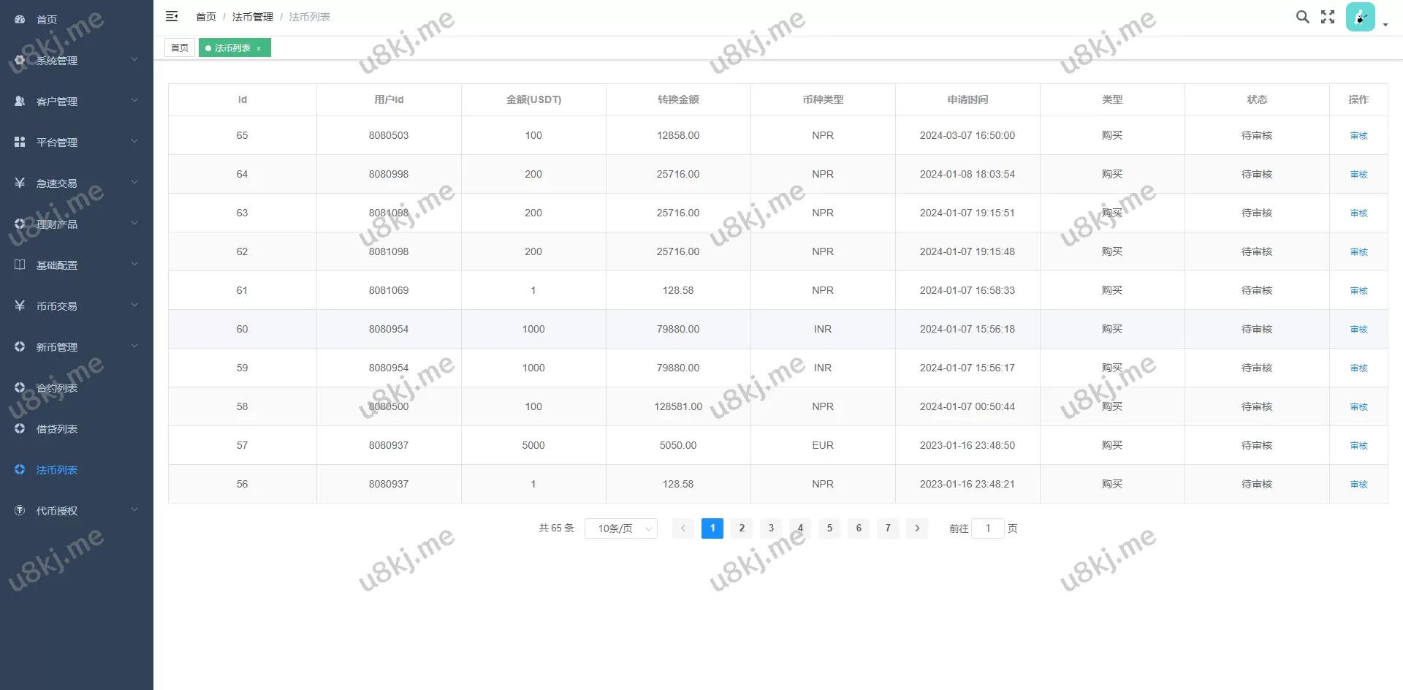
Task: Open the 10条/页 page size dropdown
Action: coord(620,528)
